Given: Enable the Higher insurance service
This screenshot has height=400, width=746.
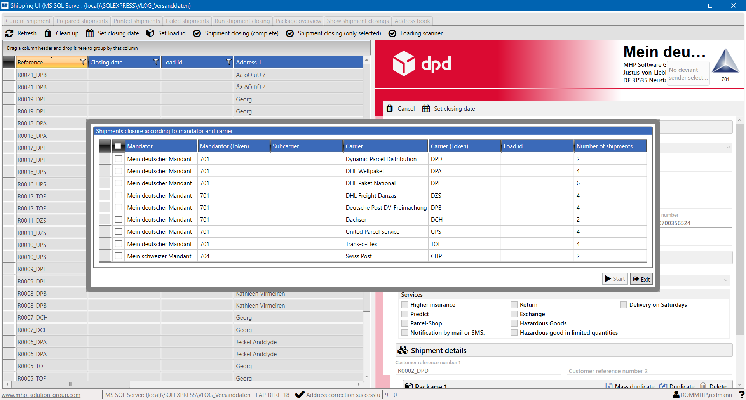Looking at the screenshot, I should point(405,305).
